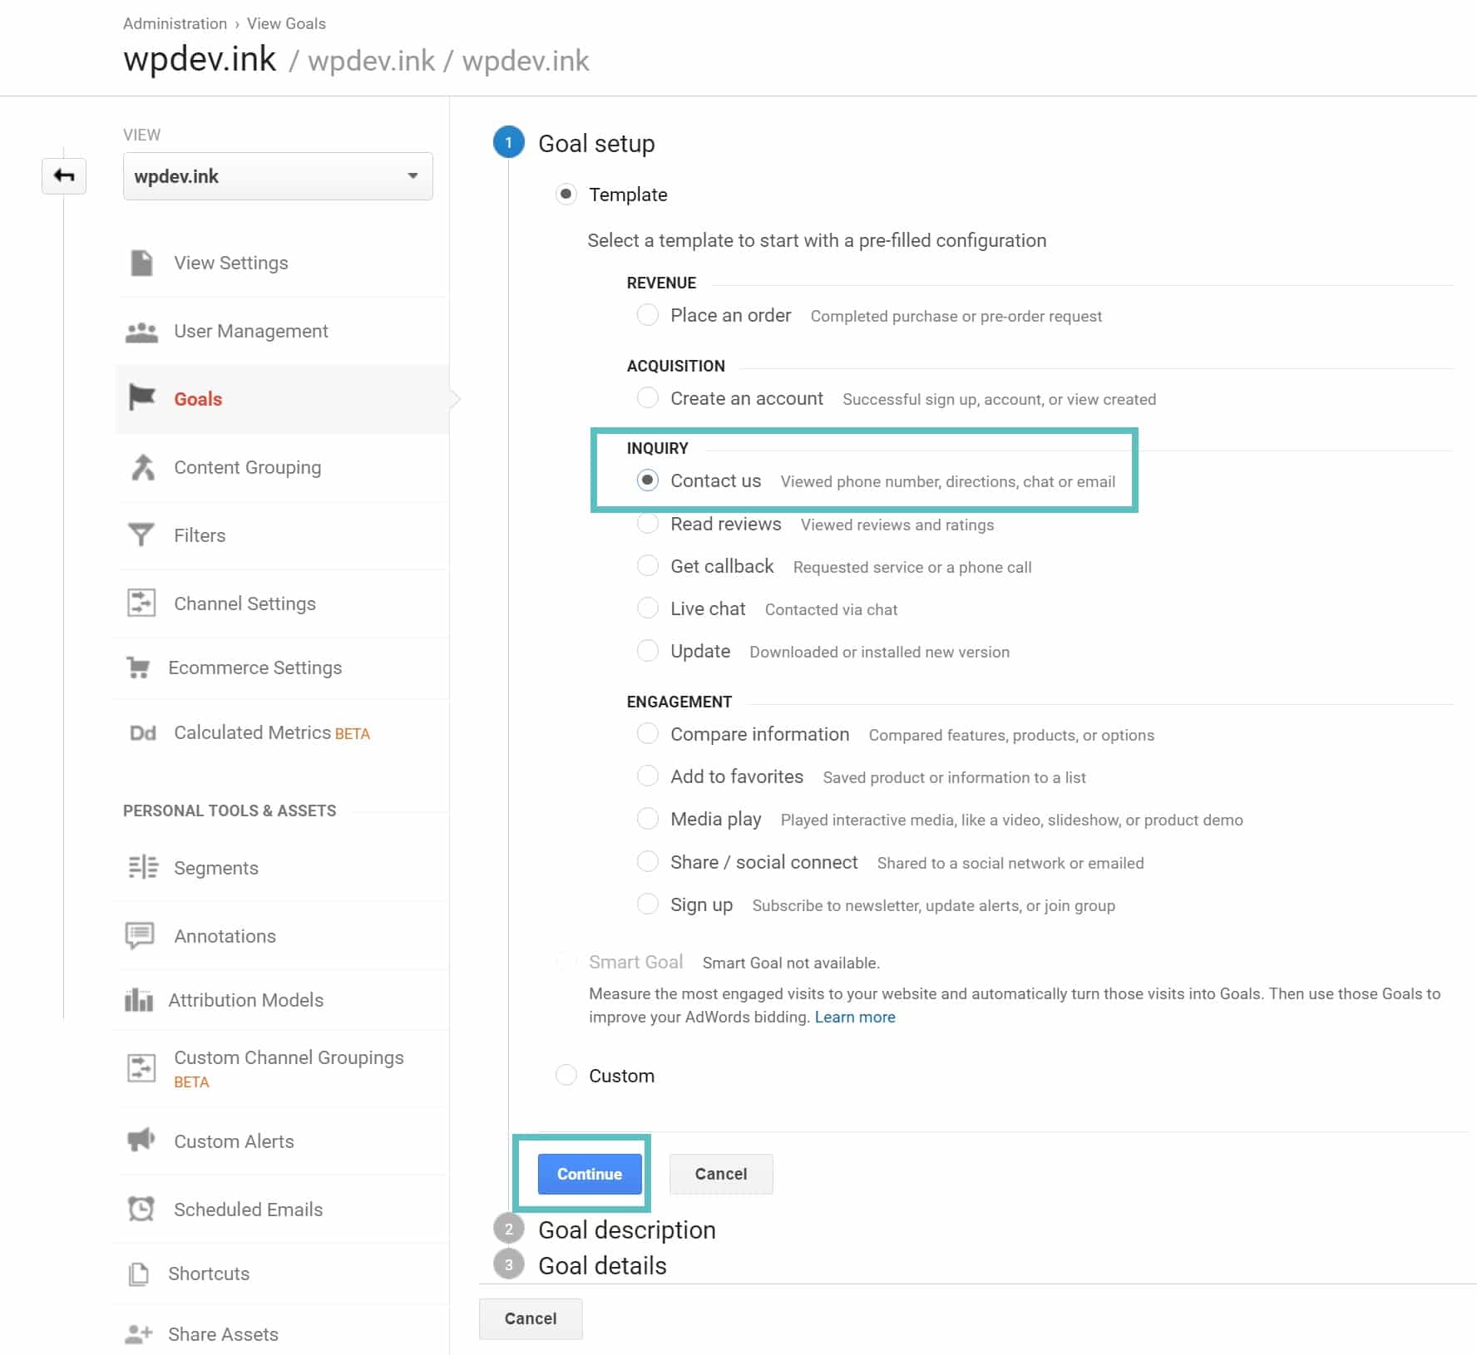Click the back arrow beside the sidebar
The width and height of the screenshot is (1477, 1355).
tap(63, 175)
